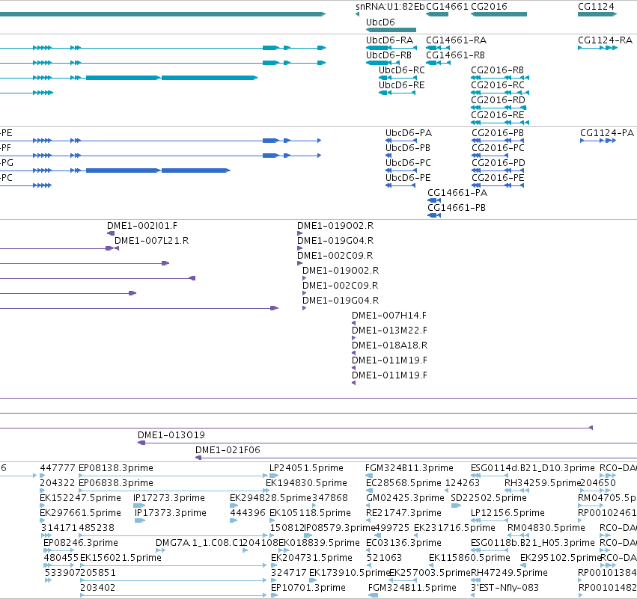
Task: Select the DME1-007L21.R BAC end label
Action: (x=151, y=241)
